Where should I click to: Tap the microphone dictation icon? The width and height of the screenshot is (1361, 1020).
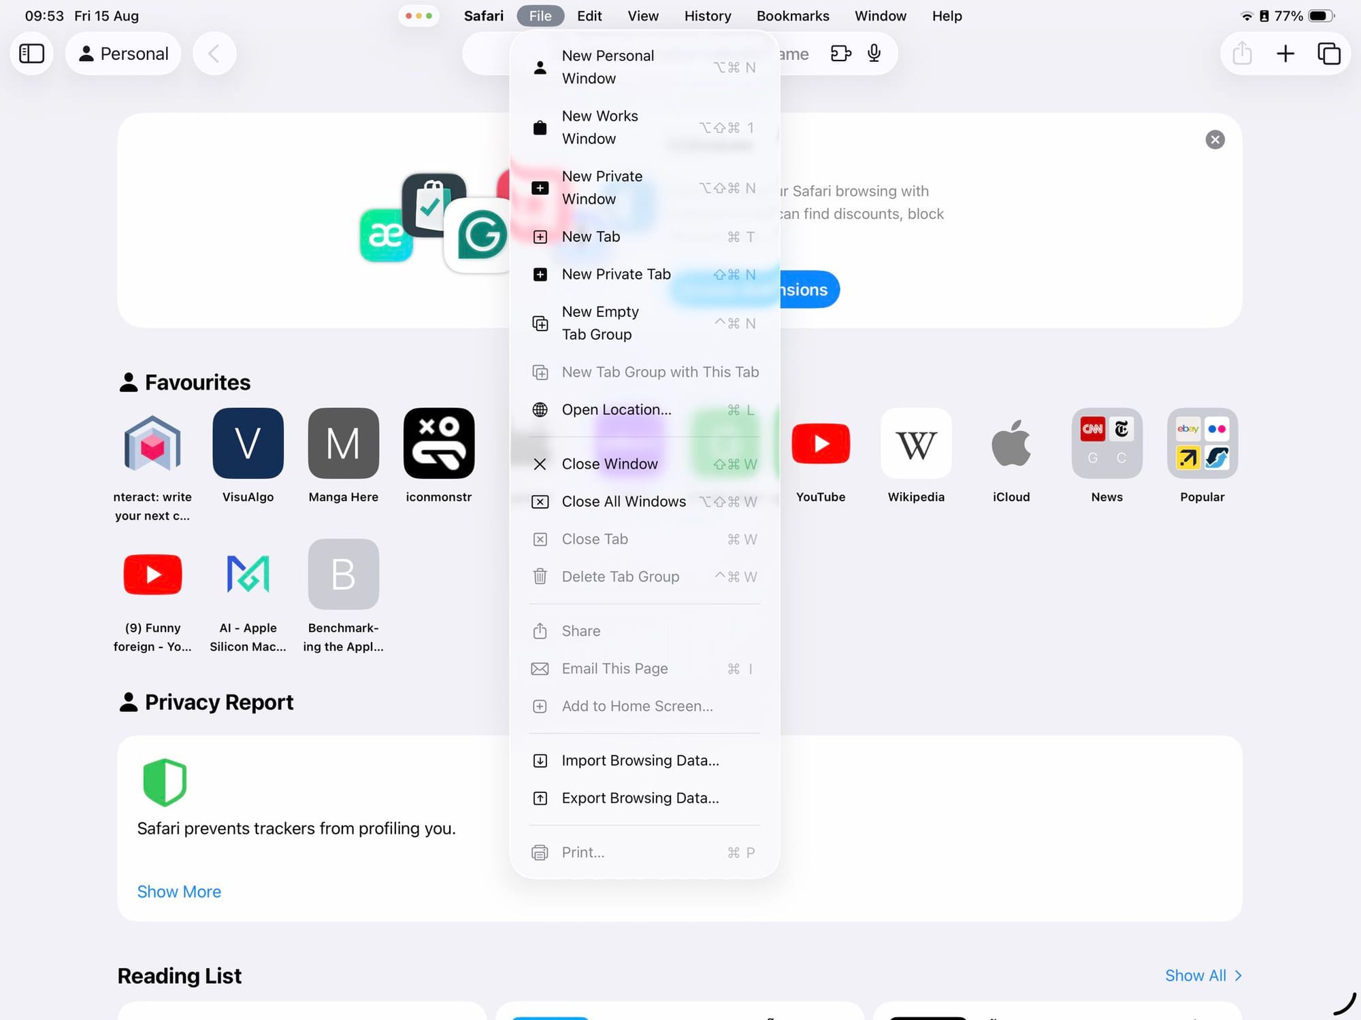pos(874,53)
